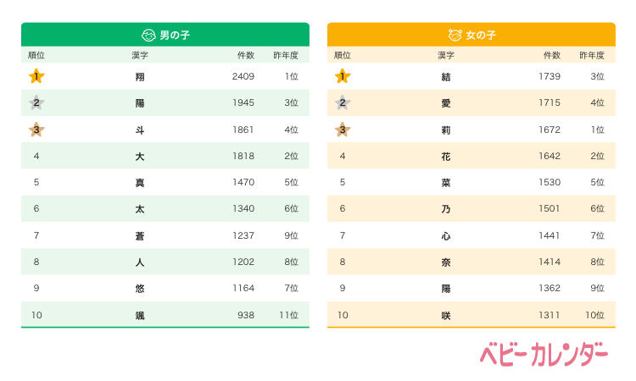Click the 11位 last-year rank cell
Screen dimensions: 636x381
coord(287,315)
